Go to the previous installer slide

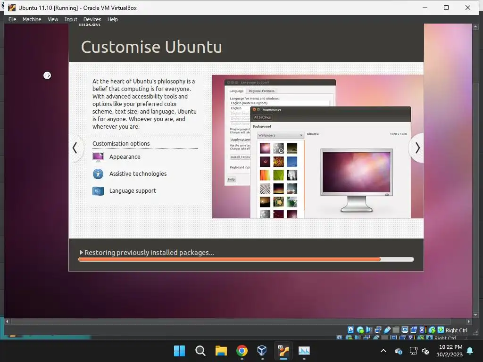tap(75, 148)
